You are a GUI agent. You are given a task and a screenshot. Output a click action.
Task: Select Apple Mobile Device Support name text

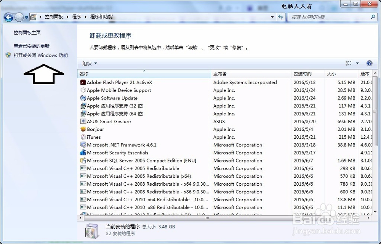pyautogui.click(x=119, y=90)
